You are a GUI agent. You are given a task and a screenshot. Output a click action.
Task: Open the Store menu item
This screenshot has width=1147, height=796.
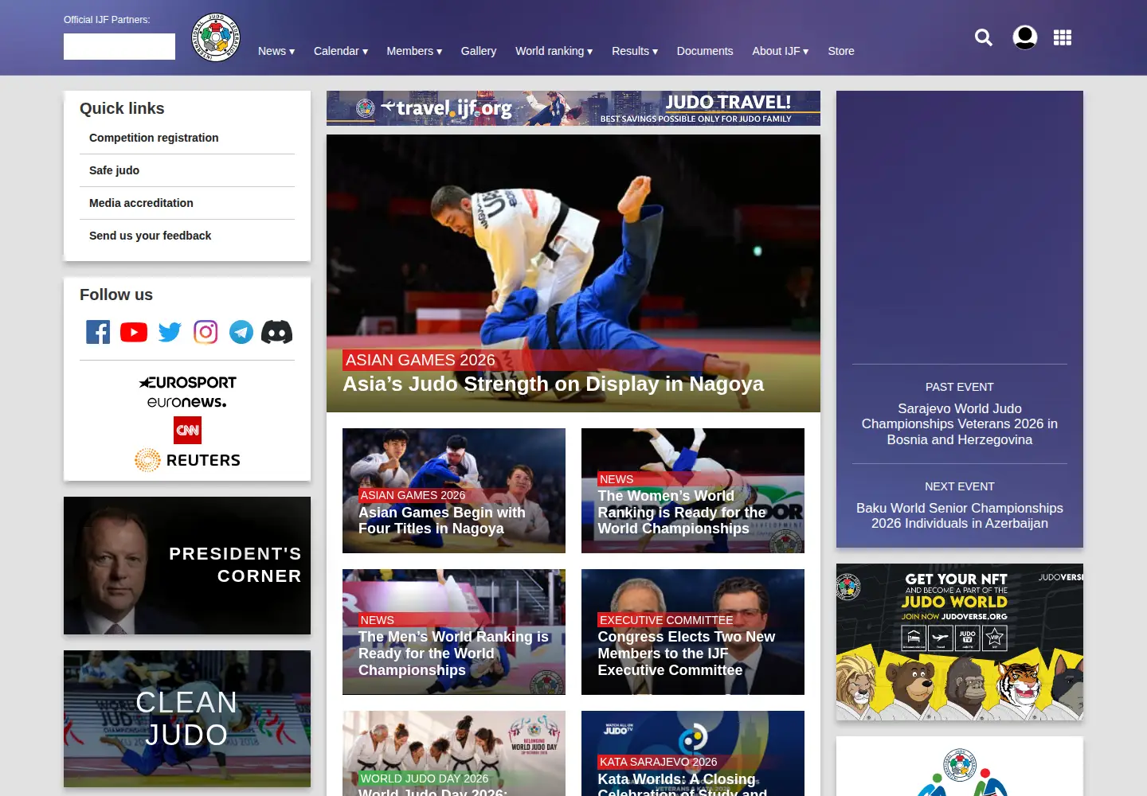(841, 51)
